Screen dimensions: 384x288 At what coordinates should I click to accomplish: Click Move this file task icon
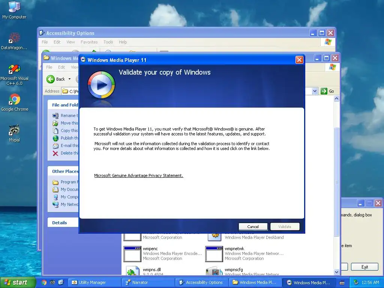(55, 123)
